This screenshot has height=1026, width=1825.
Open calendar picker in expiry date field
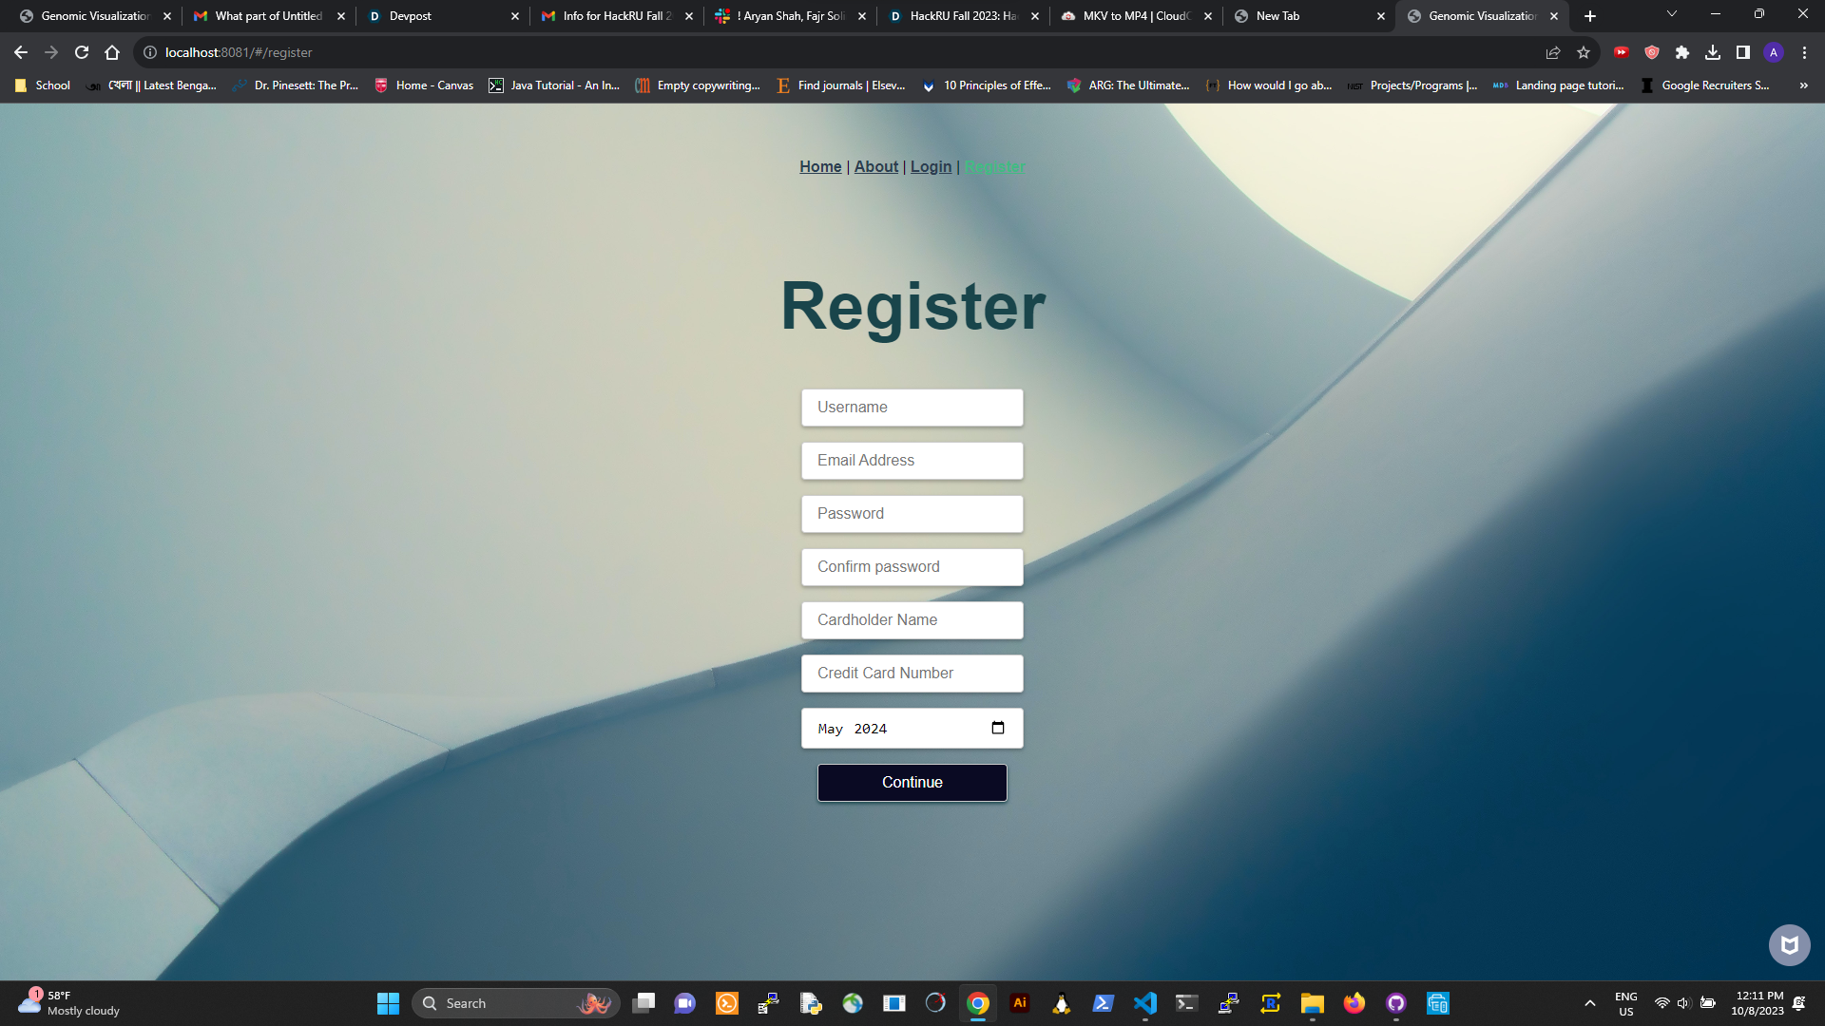[998, 728]
